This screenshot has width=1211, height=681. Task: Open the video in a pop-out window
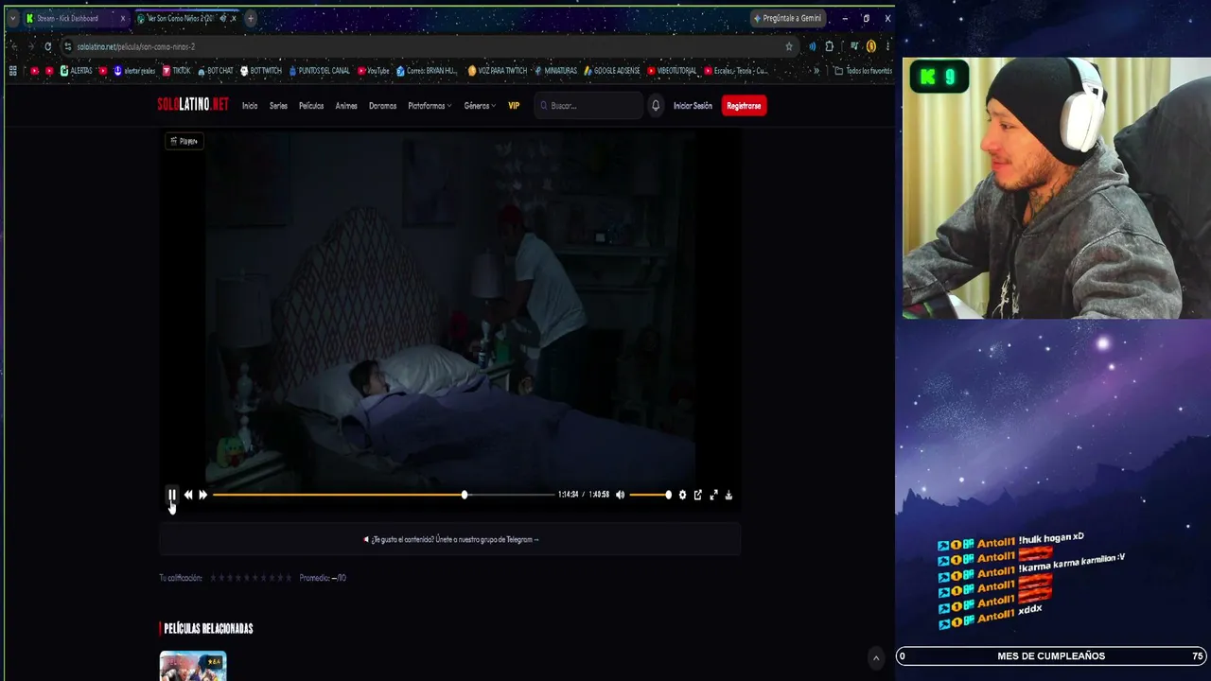[x=698, y=495]
